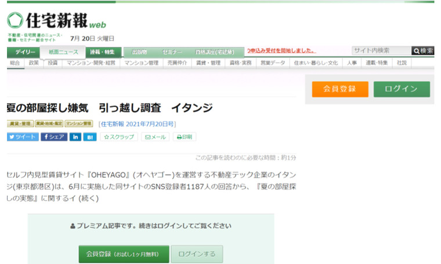Save article using スクラップ star button
The height and width of the screenshot is (264, 441).
119,137
